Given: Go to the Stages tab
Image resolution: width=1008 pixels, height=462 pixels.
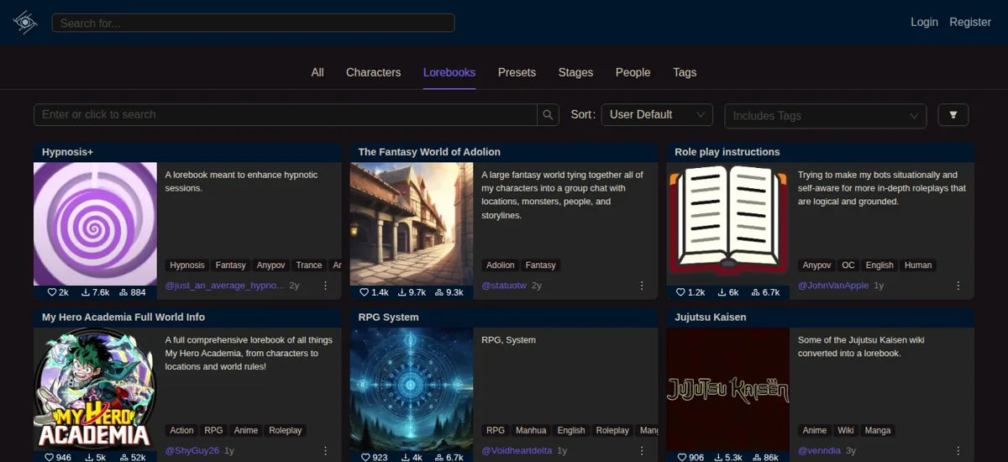Looking at the screenshot, I should 575,72.
